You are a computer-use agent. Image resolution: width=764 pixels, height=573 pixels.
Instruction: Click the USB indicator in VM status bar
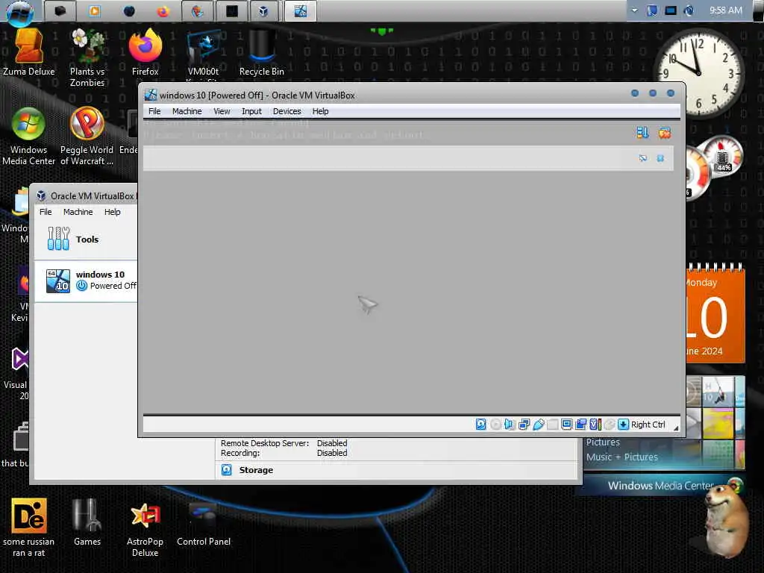[x=538, y=425]
